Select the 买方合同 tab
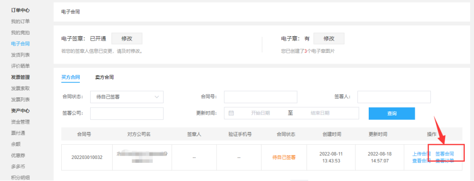Image resolution: width=474 pixels, height=181 pixels. [71, 77]
